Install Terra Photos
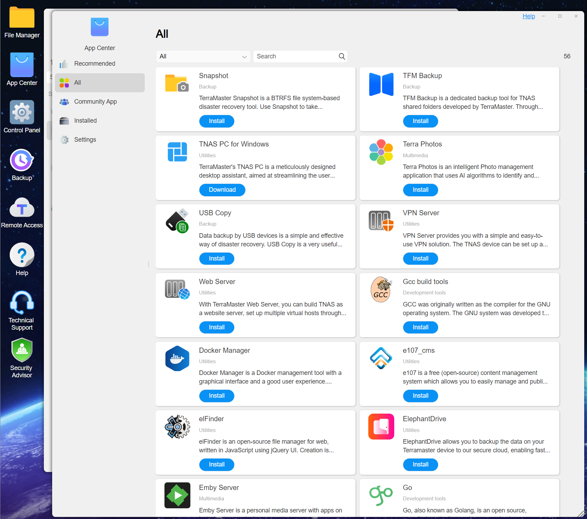 coord(420,190)
